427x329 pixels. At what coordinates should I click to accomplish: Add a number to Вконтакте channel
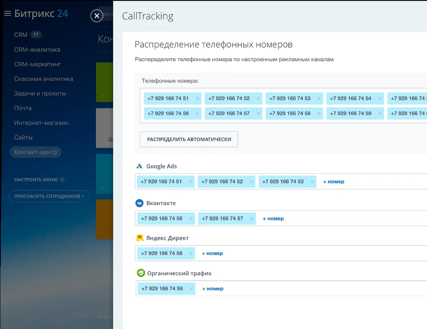(x=273, y=218)
